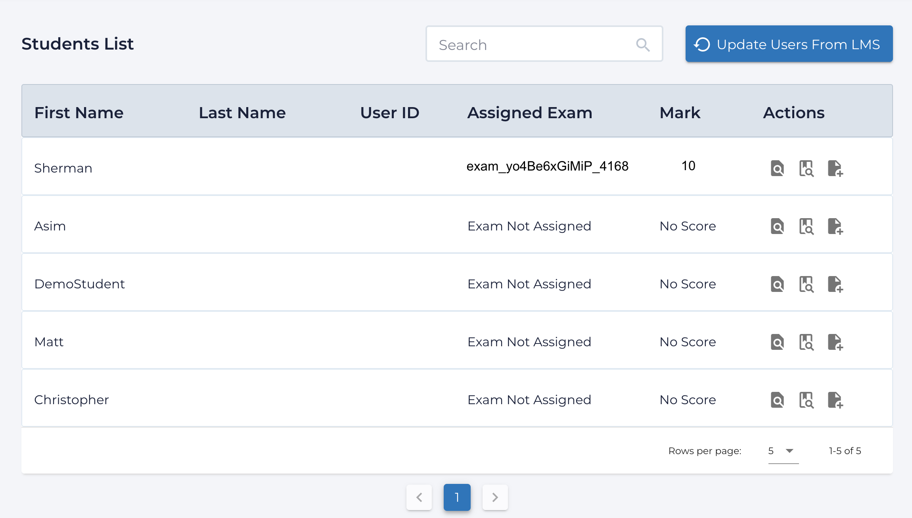
Task: Click the document-search icon in Sherman's row
Action: tap(777, 168)
